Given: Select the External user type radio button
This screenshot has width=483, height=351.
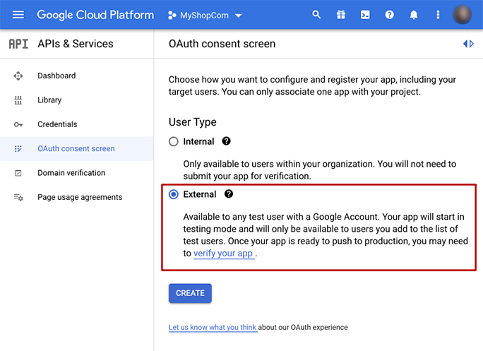Looking at the screenshot, I should pos(174,194).
